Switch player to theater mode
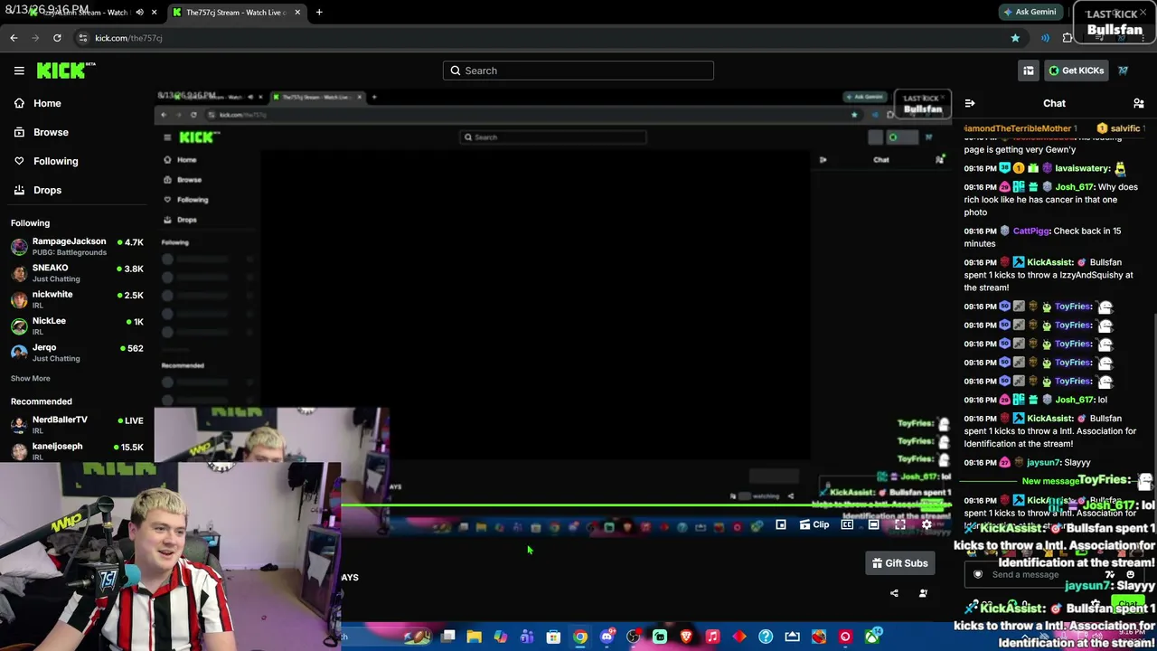 [874, 524]
